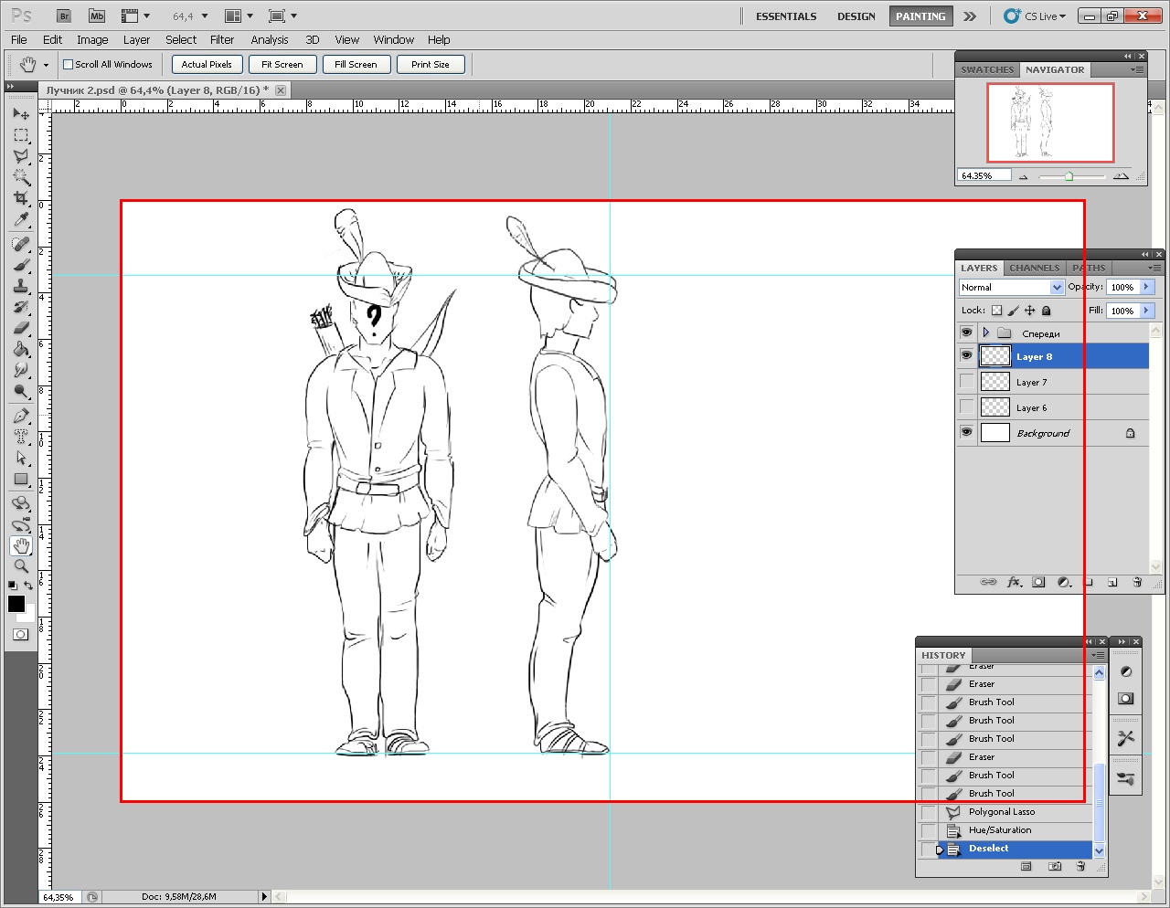Pick the Clone Stamp tool

21,286
